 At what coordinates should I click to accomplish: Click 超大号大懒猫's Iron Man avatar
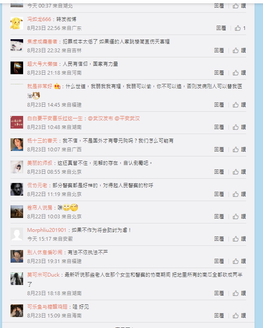point(17,68)
